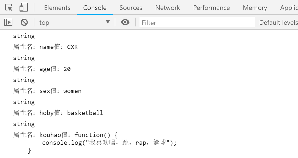The height and width of the screenshot is (158, 298).
Task: Click the hoby basketball log line
Action: tap(58, 113)
